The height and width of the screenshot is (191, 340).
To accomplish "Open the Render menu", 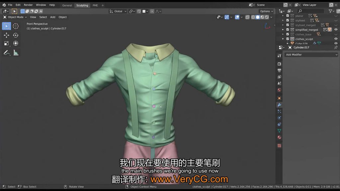I will click(28, 5).
